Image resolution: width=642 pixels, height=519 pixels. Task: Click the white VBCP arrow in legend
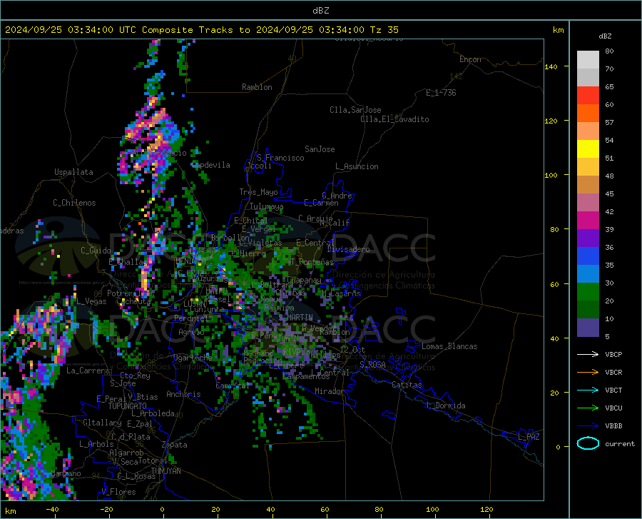pos(588,354)
